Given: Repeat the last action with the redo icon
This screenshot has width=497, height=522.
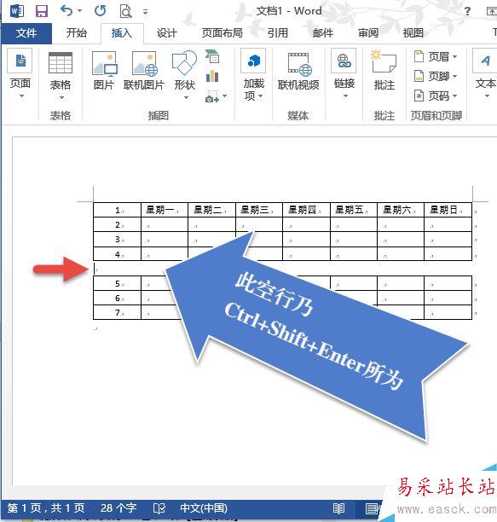Looking at the screenshot, I should pos(100,11).
